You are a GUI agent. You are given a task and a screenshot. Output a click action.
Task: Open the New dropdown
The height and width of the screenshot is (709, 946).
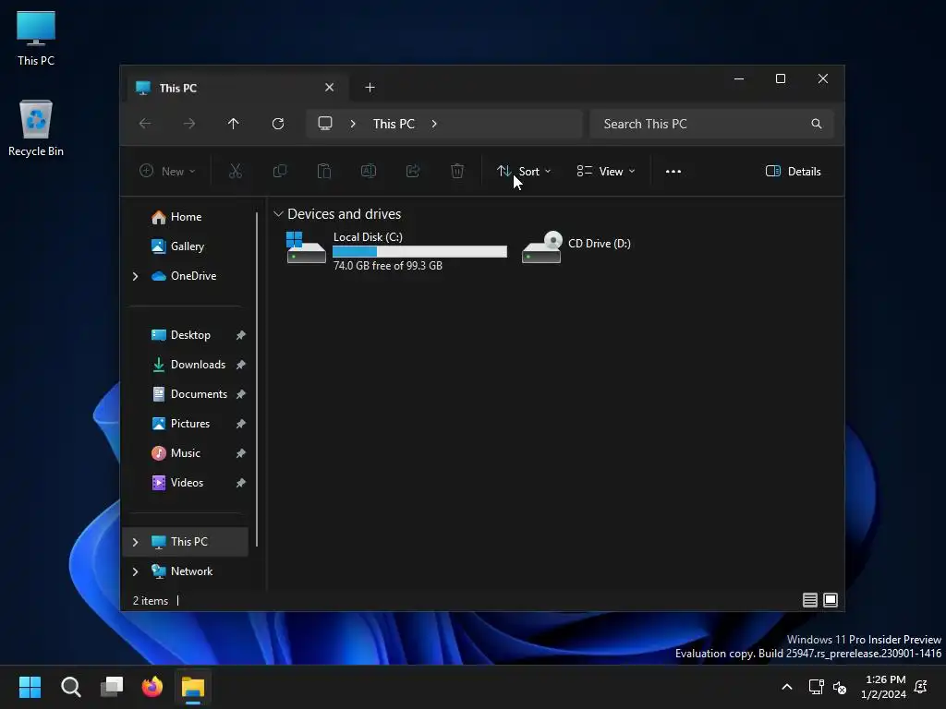pos(167,171)
